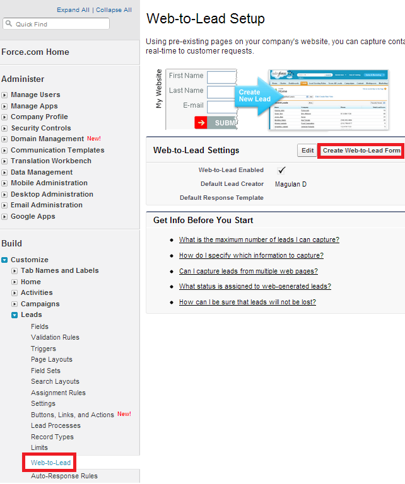Expand the Translation Workbench section
The width and height of the screenshot is (405, 484).
click(4, 161)
